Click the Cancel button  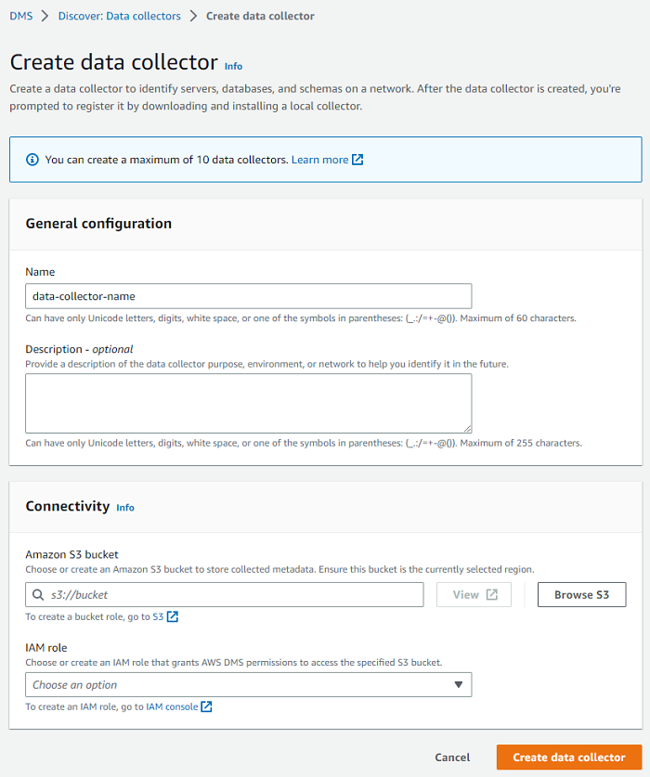pyautogui.click(x=452, y=758)
